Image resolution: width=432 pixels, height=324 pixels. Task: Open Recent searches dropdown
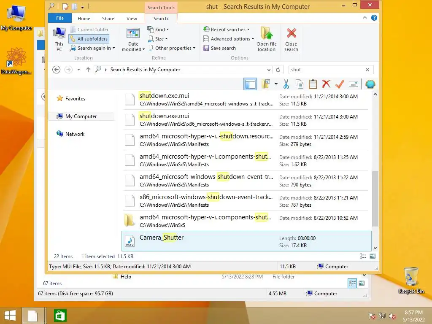tap(226, 30)
